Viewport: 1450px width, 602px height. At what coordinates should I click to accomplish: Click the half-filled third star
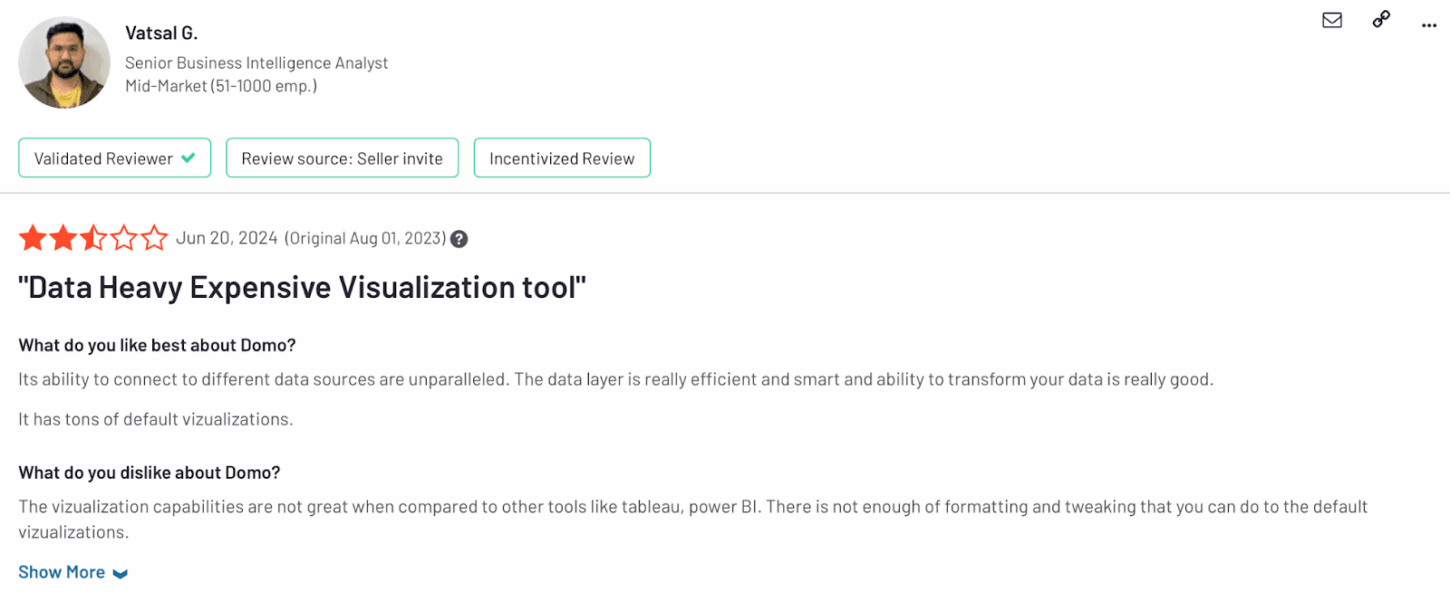click(x=93, y=238)
